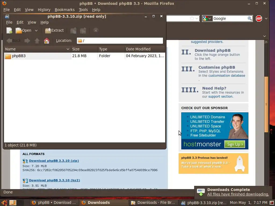The image size is (275, 206).
Task: Click the add files icon in toolbar
Action: (73, 31)
